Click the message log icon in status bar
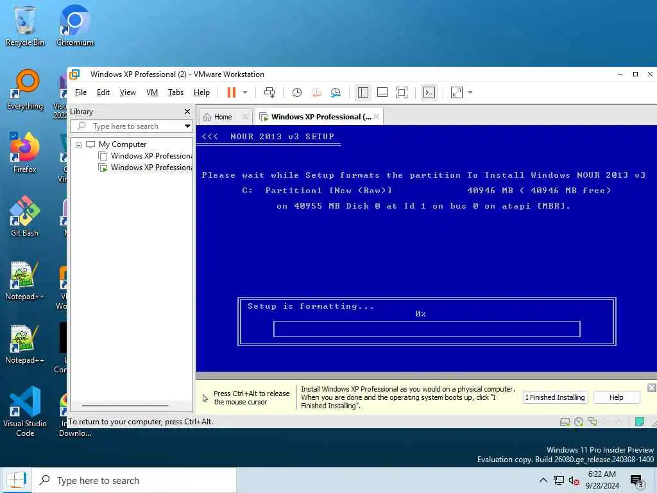The width and height of the screenshot is (657, 493). (640, 422)
